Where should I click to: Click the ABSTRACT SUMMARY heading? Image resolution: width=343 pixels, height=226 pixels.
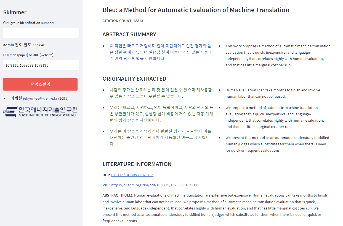[129, 34]
